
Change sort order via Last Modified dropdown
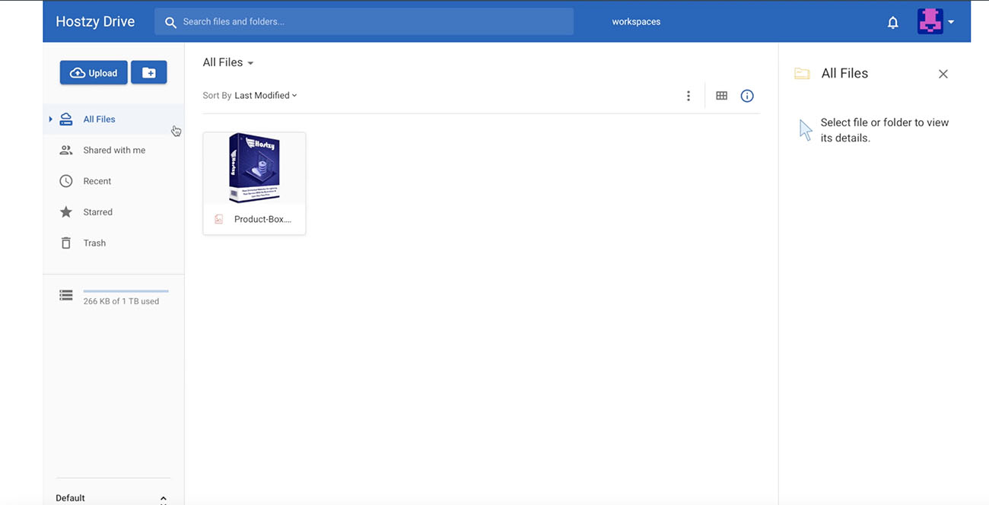[x=266, y=96]
